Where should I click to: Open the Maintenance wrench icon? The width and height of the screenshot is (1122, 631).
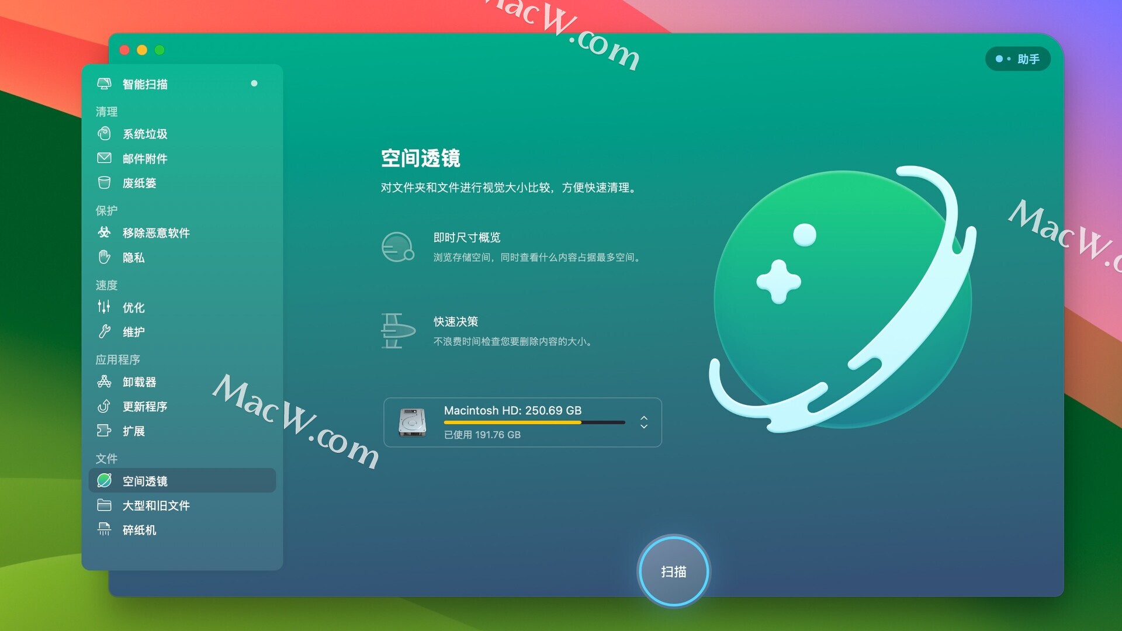[x=104, y=332]
